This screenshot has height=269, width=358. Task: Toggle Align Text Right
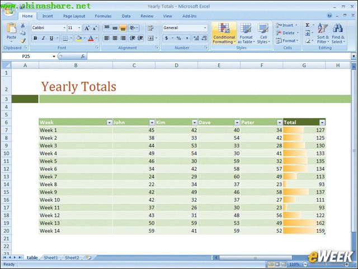click(123, 38)
